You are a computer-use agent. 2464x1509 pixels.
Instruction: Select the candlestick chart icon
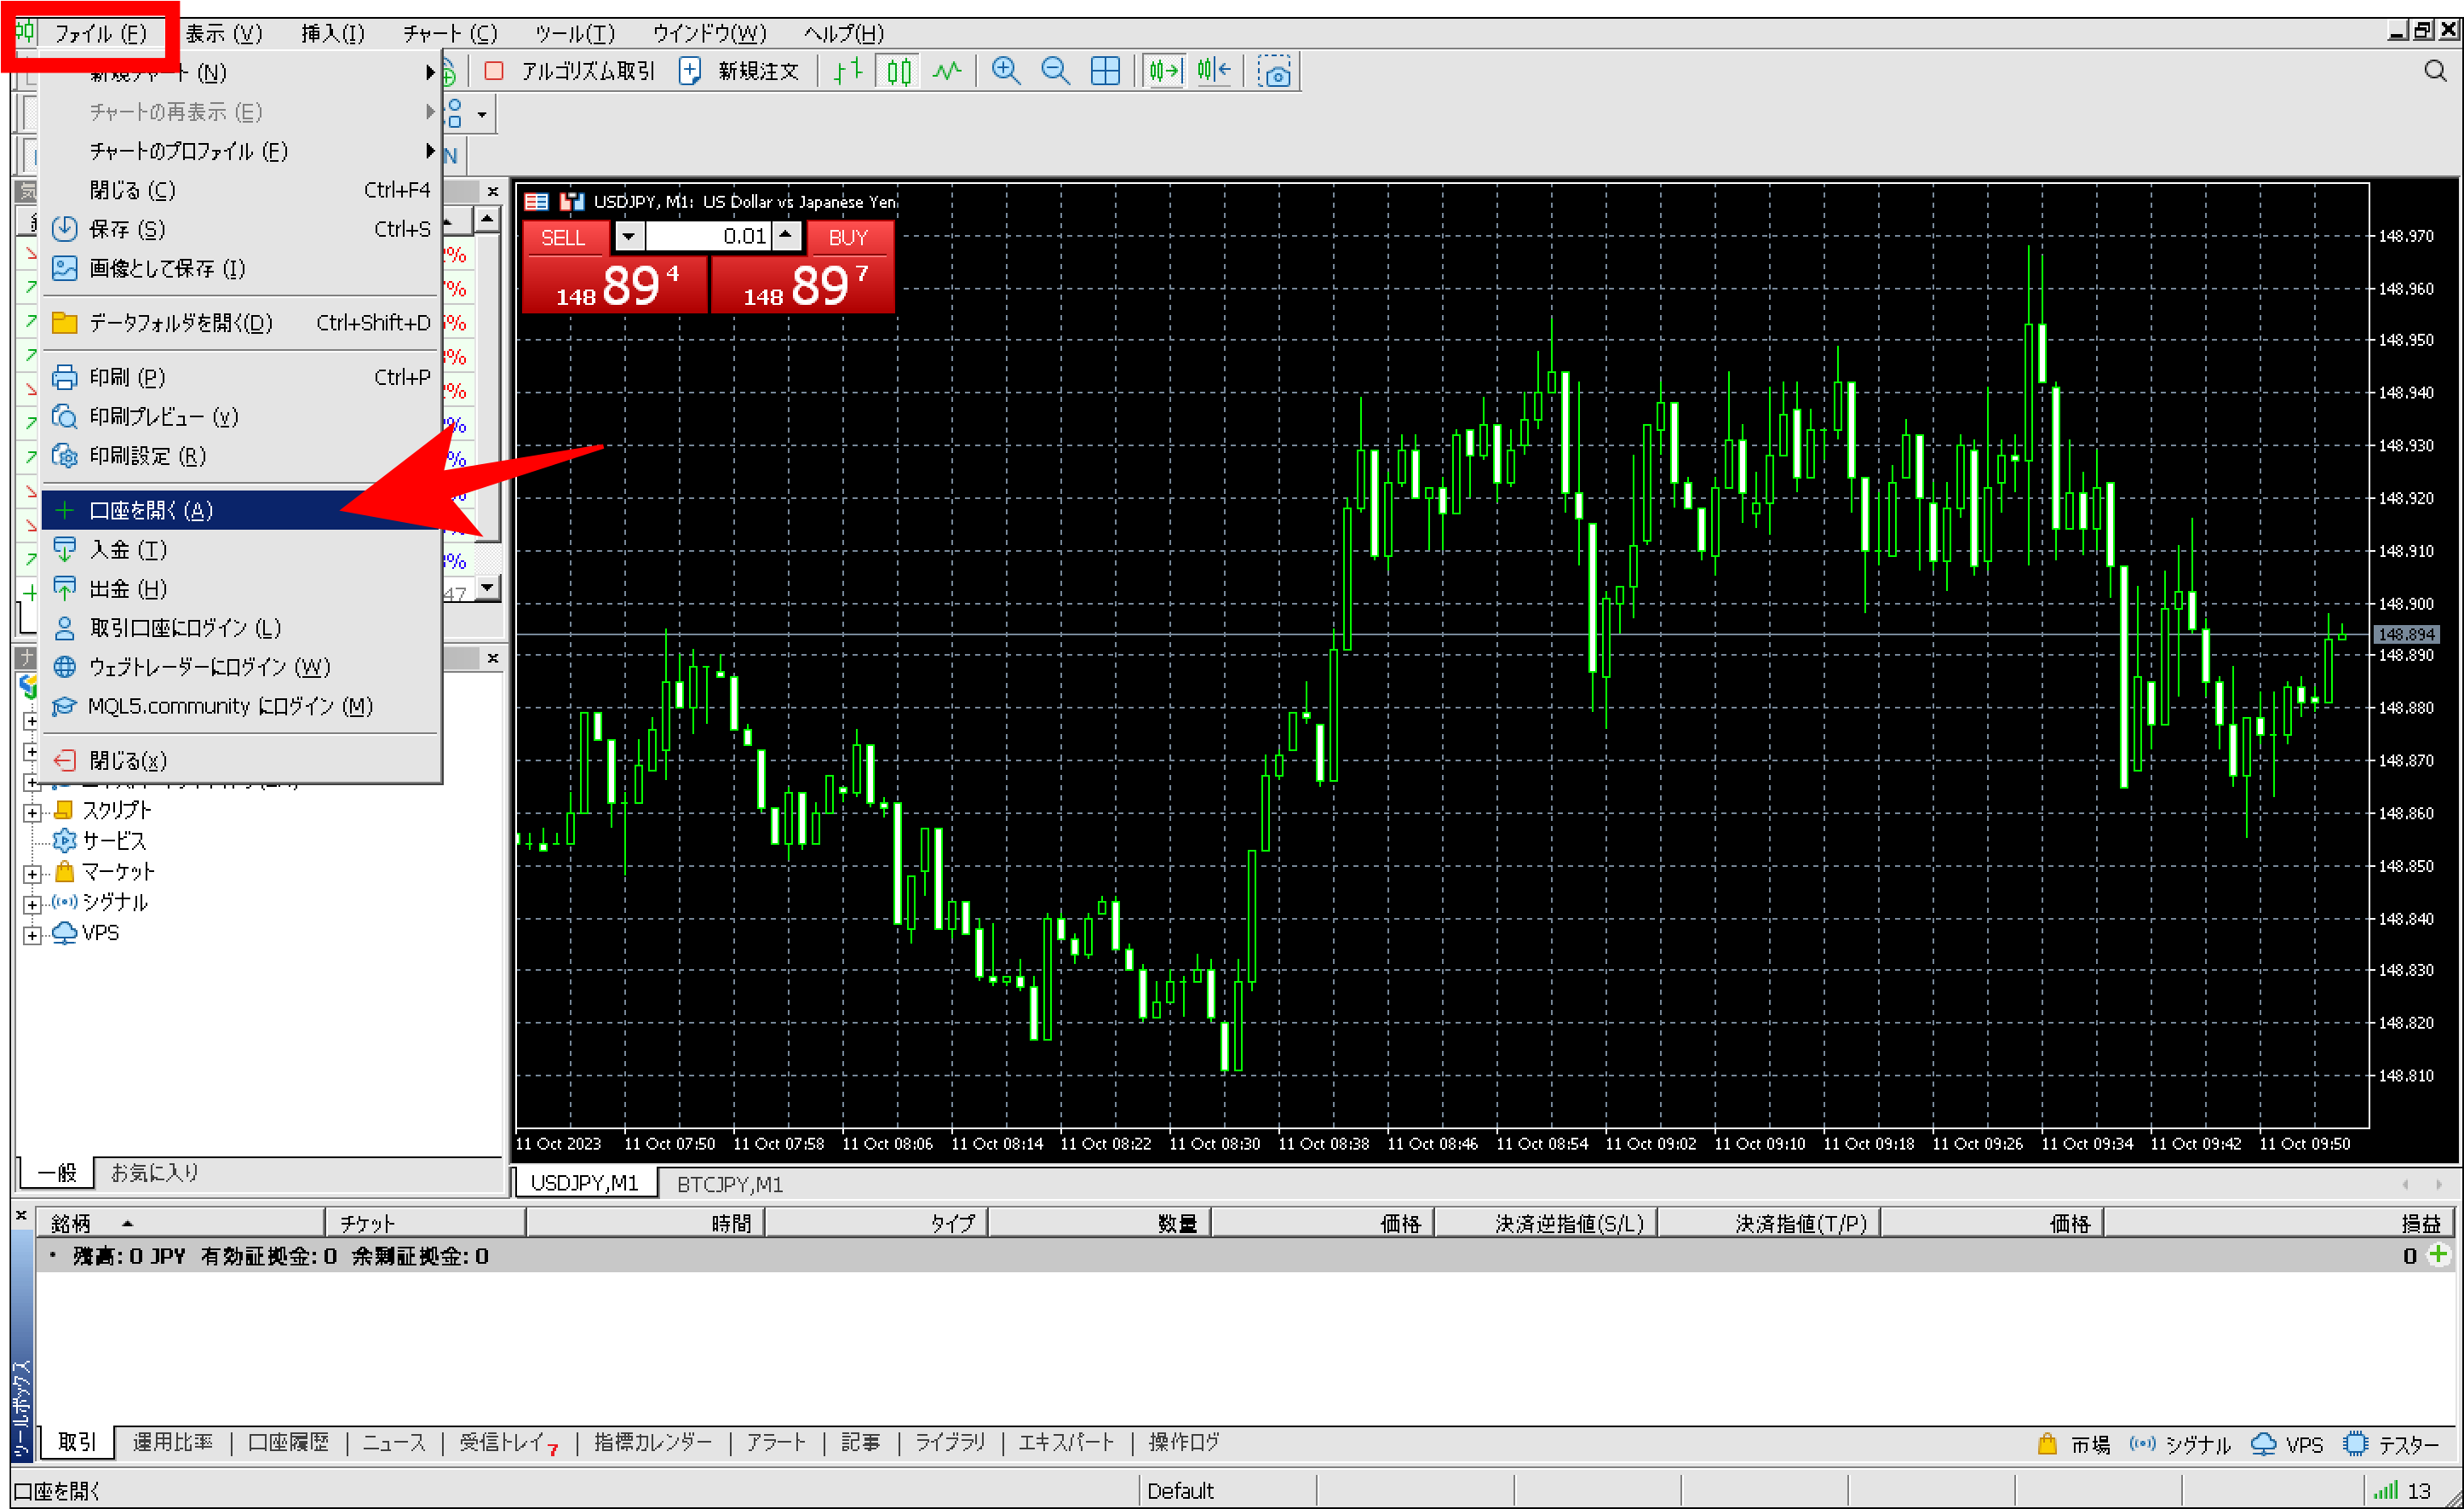[x=899, y=71]
